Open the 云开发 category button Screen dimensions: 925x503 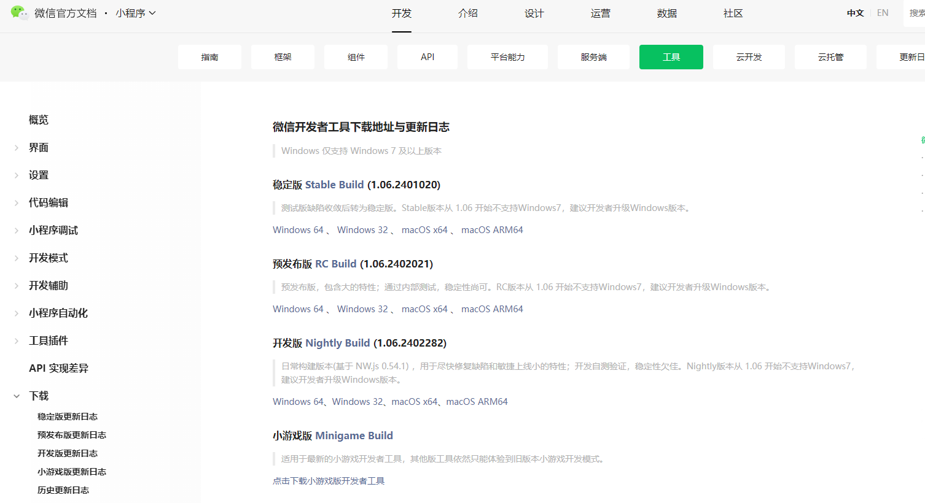click(749, 57)
